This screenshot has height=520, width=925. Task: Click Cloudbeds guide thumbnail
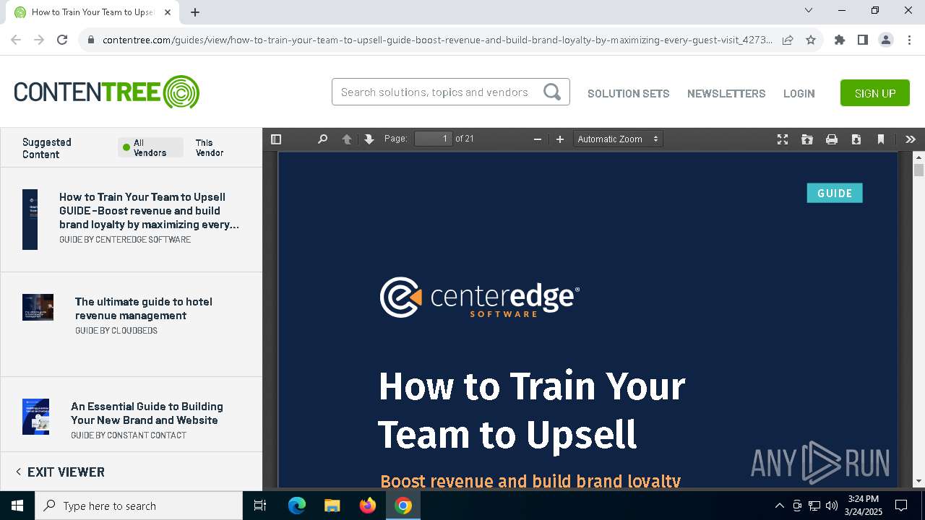pos(38,307)
